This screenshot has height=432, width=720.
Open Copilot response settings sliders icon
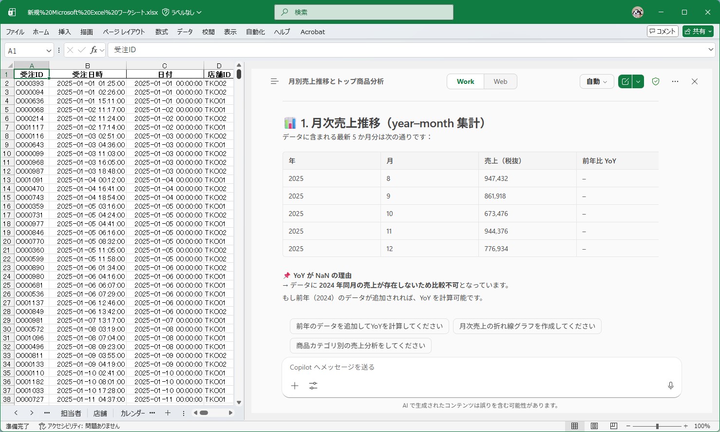(313, 385)
